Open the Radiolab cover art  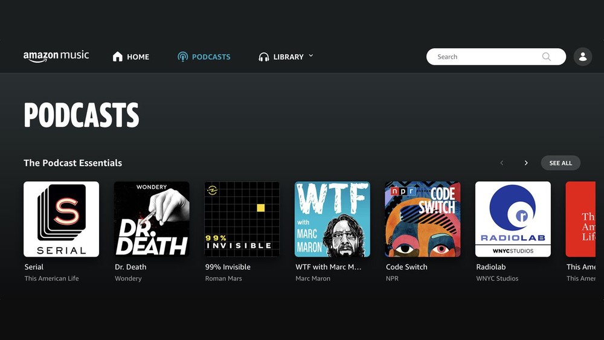coord(513,219)
